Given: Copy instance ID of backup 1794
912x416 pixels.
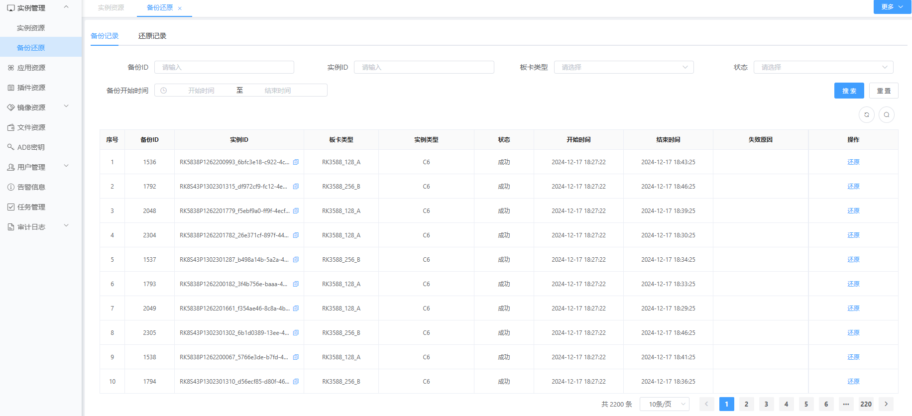Looking at the screenshot, I should 296,382.
